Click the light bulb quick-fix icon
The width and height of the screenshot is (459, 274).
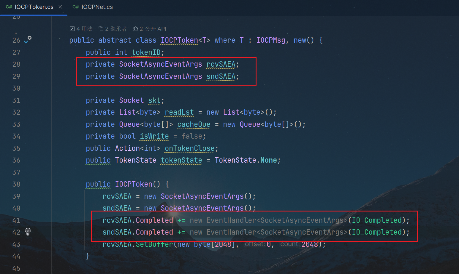point(28,232)
